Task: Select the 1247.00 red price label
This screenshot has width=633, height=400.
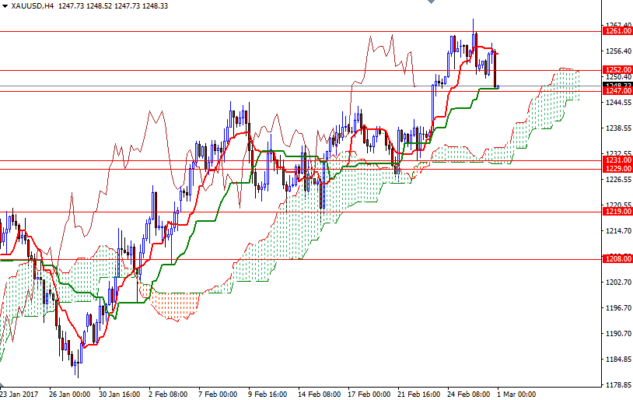Action: [x=617, y=91]
